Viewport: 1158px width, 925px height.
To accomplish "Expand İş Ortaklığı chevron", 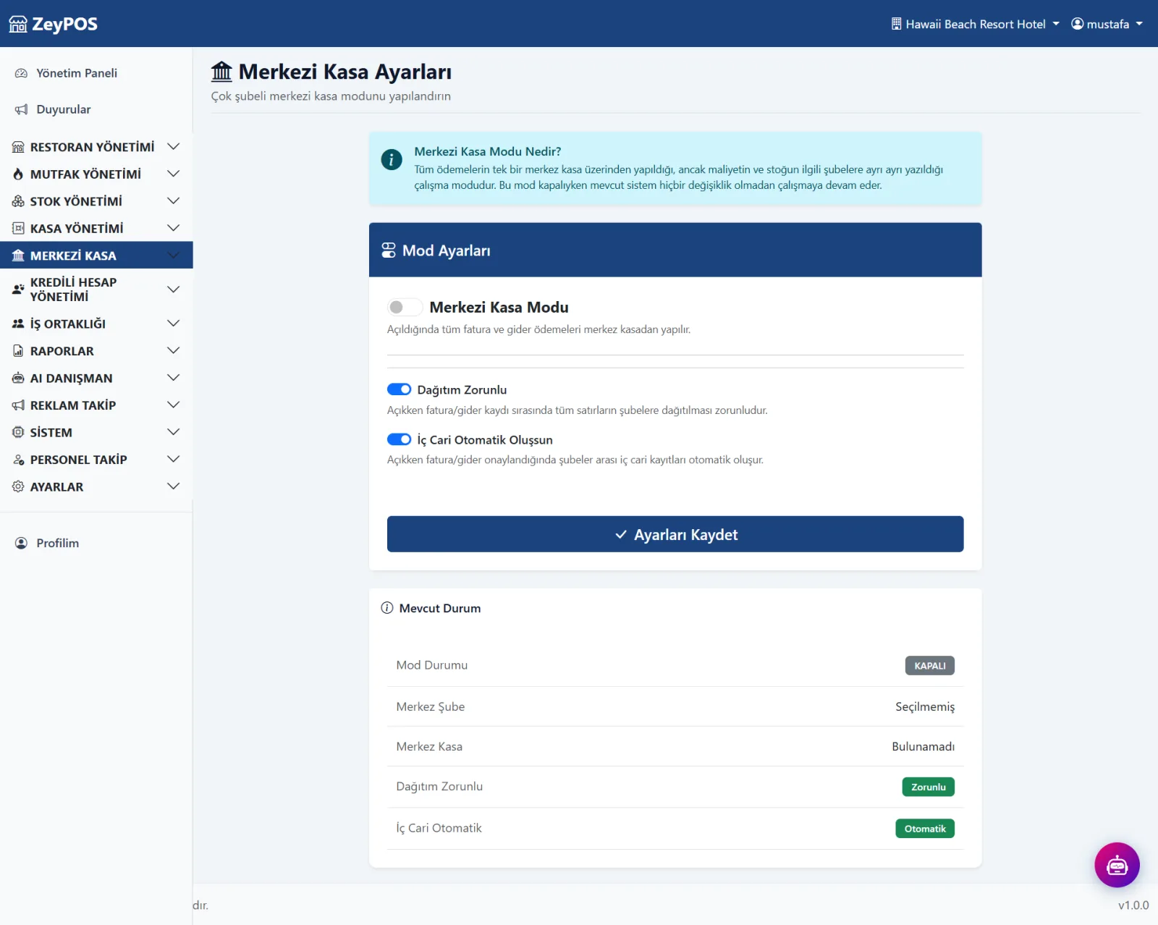I will coord(173,324).
